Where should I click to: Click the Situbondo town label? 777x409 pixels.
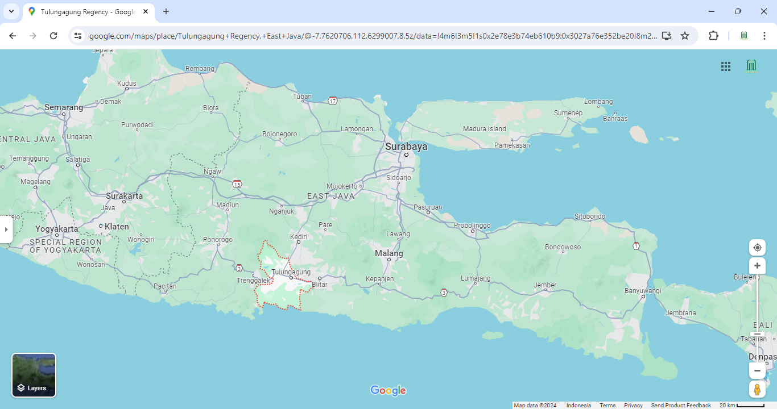(x=590, y=216)
